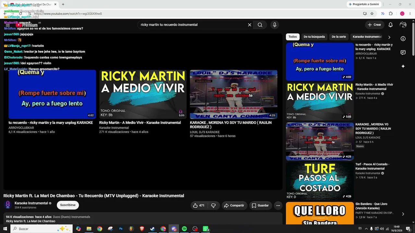Open Windows notification center

click(408, 229)
